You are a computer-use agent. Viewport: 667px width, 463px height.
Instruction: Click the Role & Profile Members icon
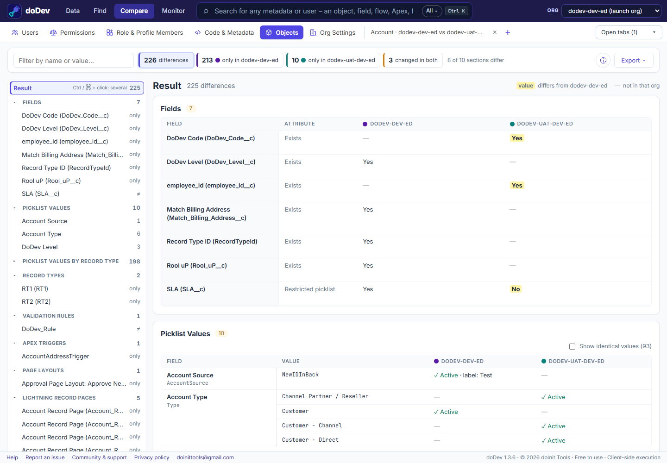coord(110,32)
